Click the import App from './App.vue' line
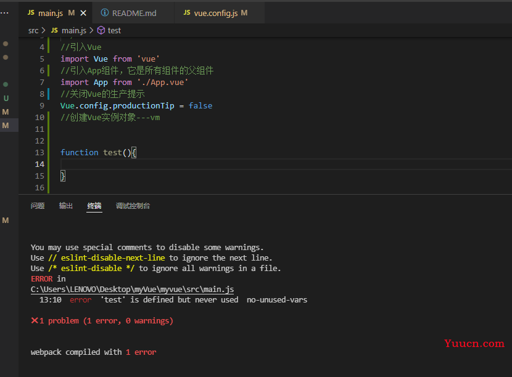512x377 pixels. 125,82
